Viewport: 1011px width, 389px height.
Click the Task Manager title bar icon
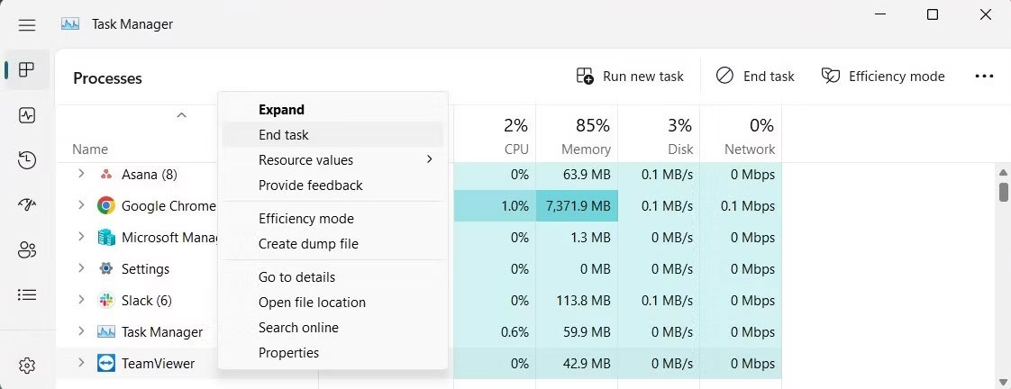[x=69, y=23]
